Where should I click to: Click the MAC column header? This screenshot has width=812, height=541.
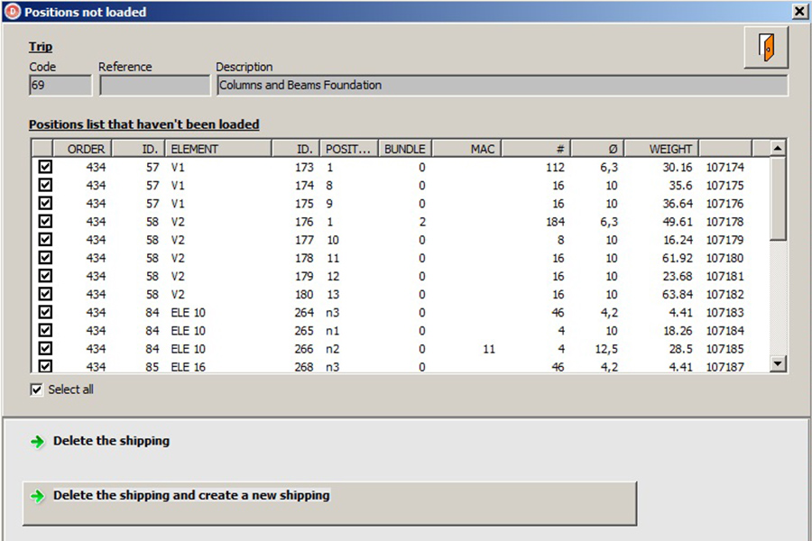point(466,149)
